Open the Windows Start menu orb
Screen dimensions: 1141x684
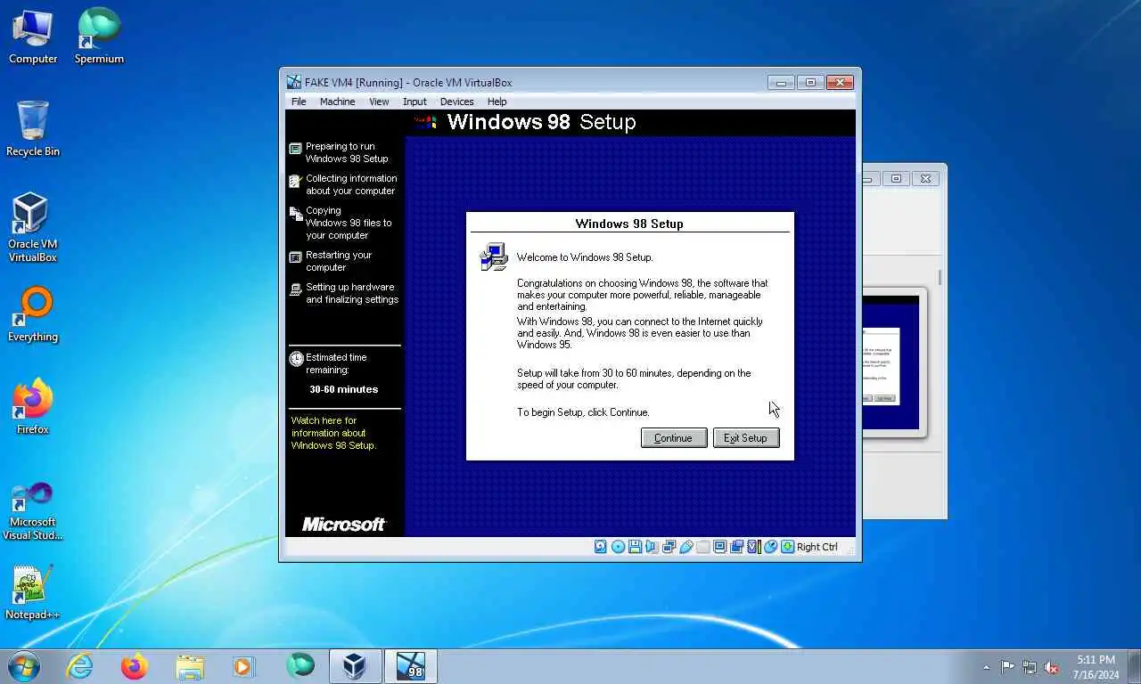click(x=24, y=666)
